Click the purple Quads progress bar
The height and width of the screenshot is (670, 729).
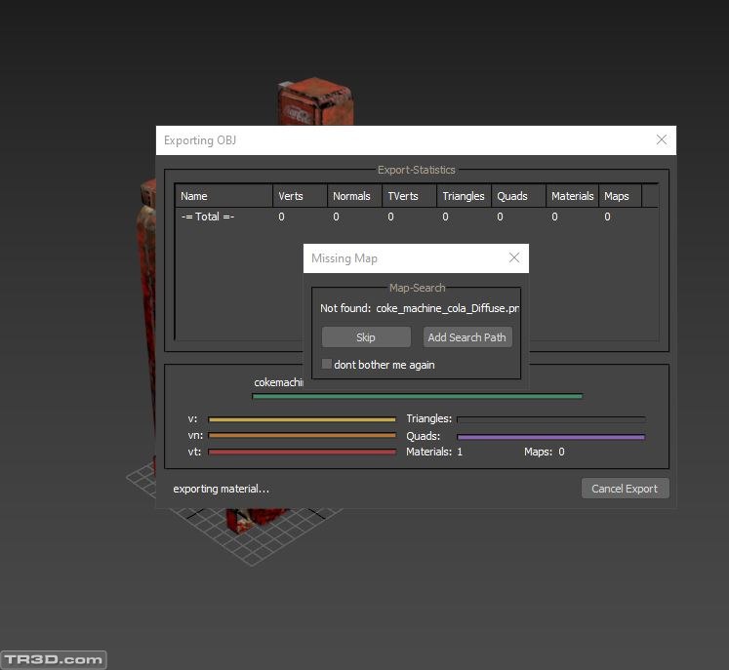[x=550, y=437]
